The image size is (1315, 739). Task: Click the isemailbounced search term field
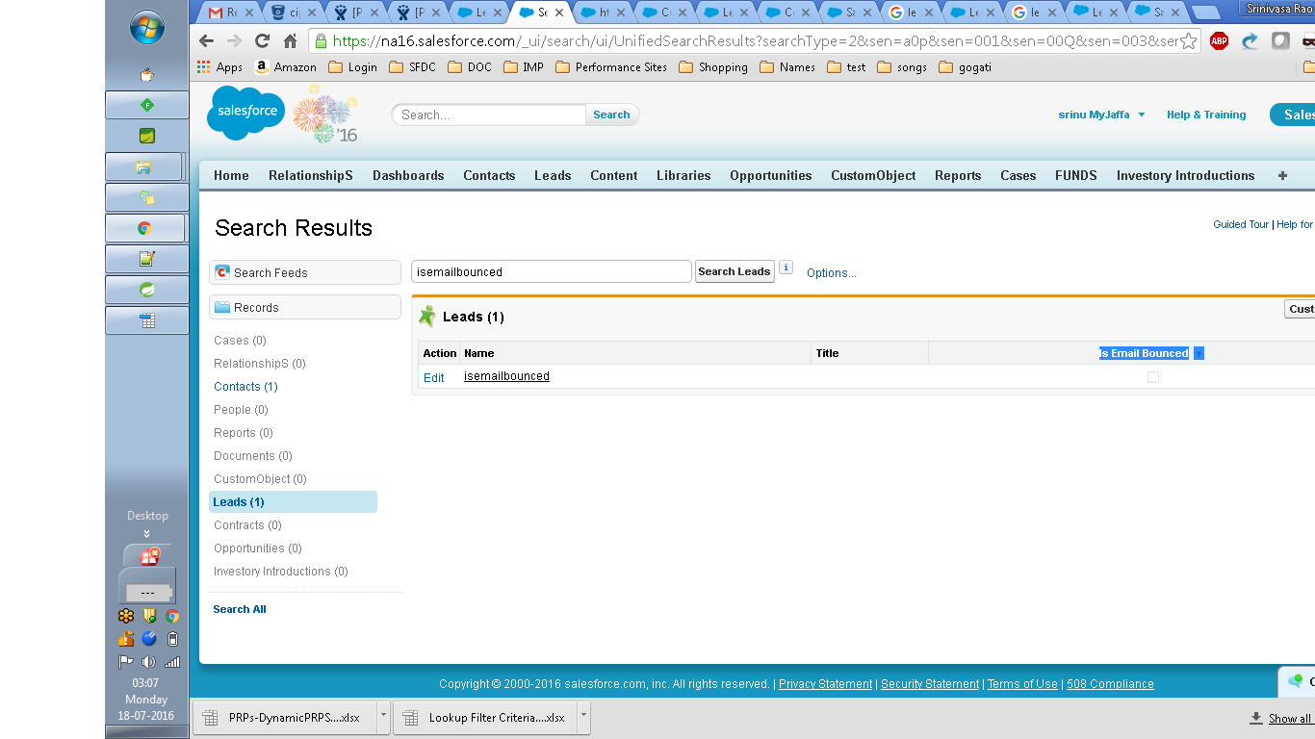[x=552, y=271]
